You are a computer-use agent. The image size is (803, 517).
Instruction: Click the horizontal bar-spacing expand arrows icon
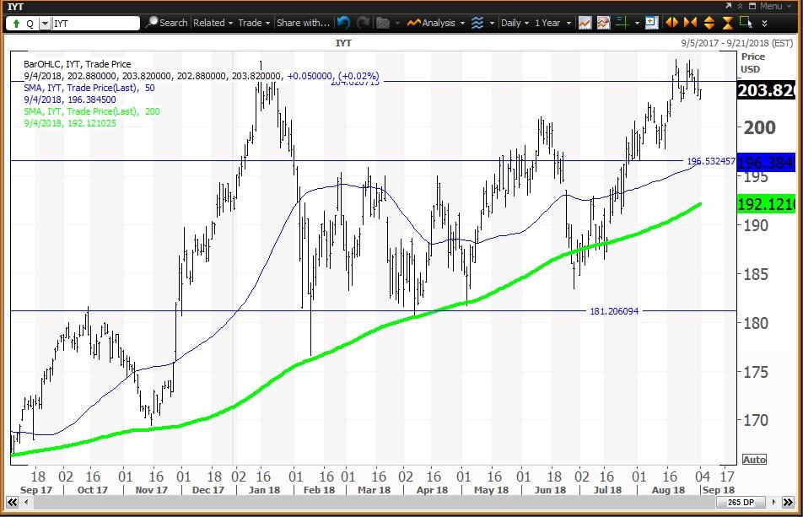[x=671, y=23]
